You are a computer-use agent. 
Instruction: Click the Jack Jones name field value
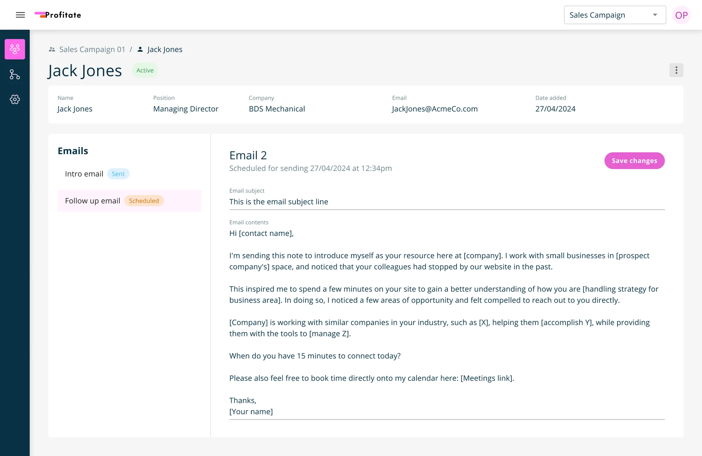point(75,109)
